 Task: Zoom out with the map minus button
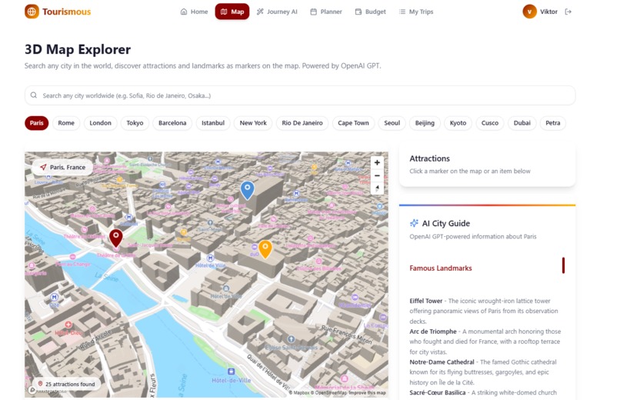(x=377, y=175)
